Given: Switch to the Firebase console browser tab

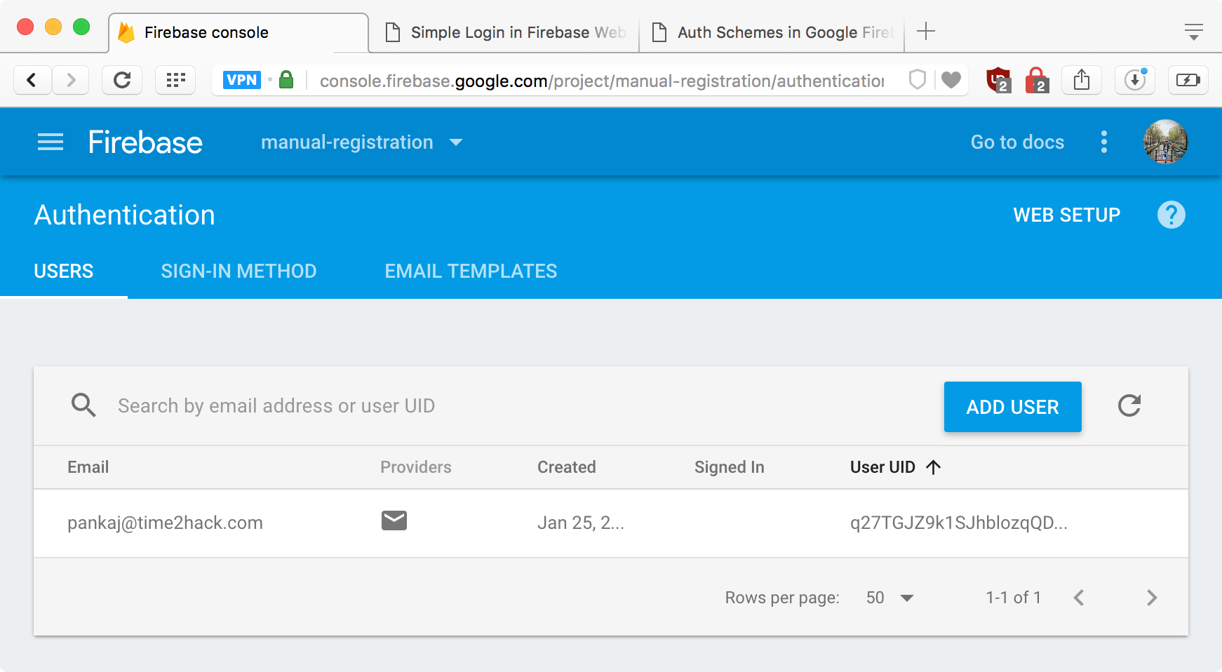Looking at the screenshot, I should click(239, 32).
